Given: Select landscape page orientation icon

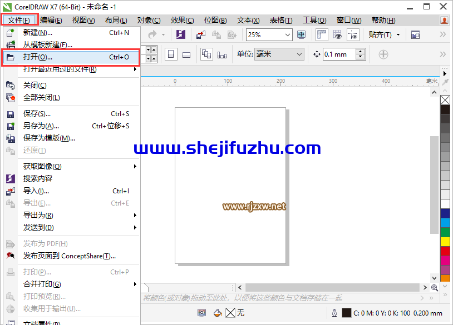Looking at the screenshot, I should [186, 54].
